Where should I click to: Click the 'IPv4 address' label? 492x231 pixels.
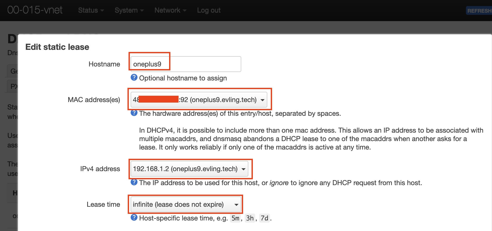point(100,169)
